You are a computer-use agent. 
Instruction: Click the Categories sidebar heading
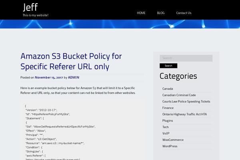[178, 76]
